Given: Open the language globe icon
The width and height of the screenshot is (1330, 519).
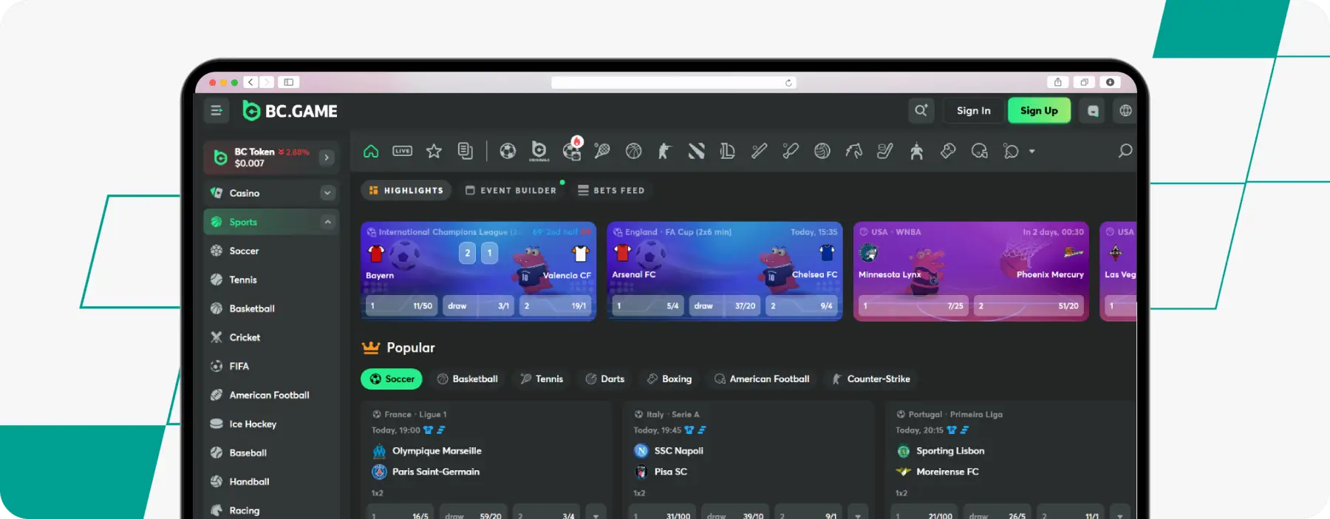Looking at the screenshot, I should tap(1125, 111).
